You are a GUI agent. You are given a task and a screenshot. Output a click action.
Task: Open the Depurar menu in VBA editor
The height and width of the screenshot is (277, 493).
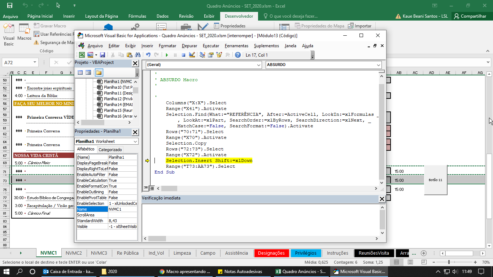coord(189,46)
